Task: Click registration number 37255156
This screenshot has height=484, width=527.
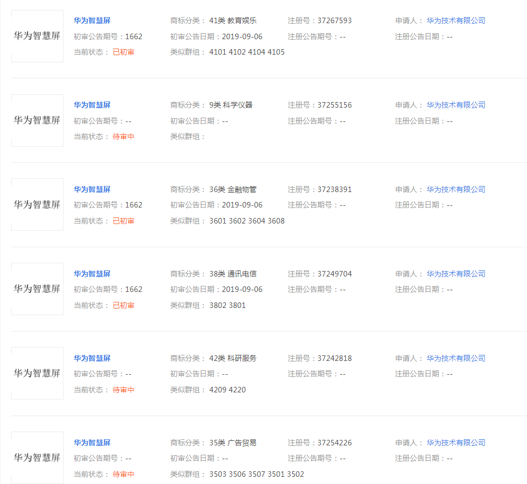Action: point(334,105)
